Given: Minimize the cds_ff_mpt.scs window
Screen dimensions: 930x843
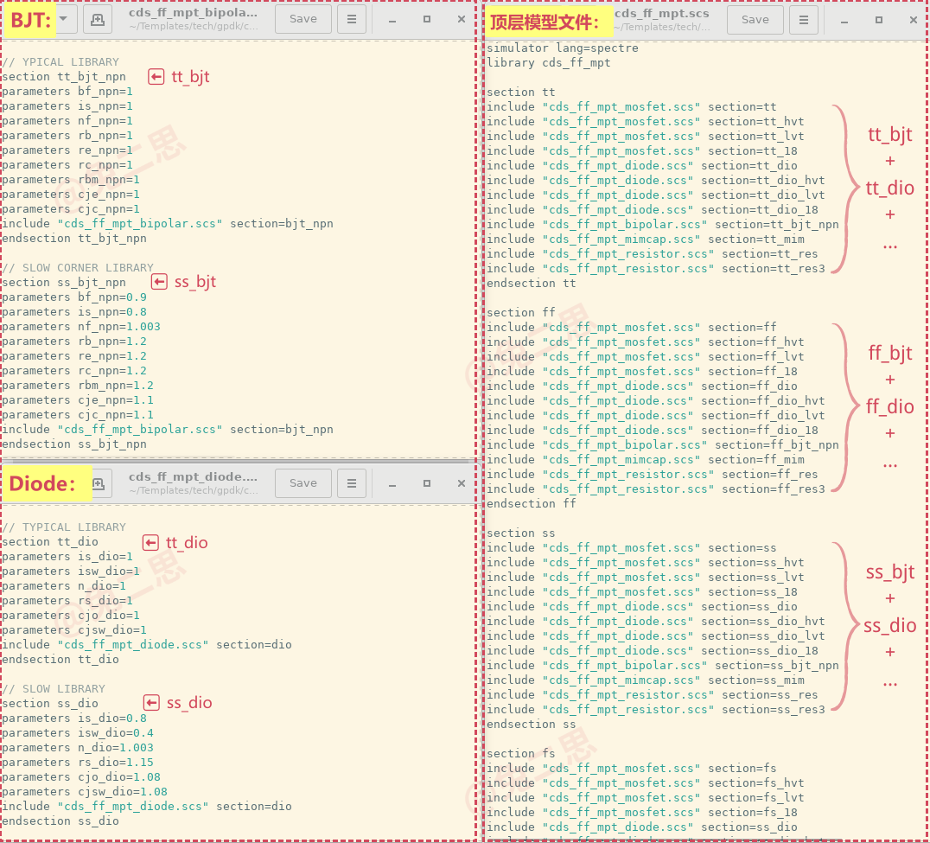Looking at the screenshot, I should [x=844, y=20].
